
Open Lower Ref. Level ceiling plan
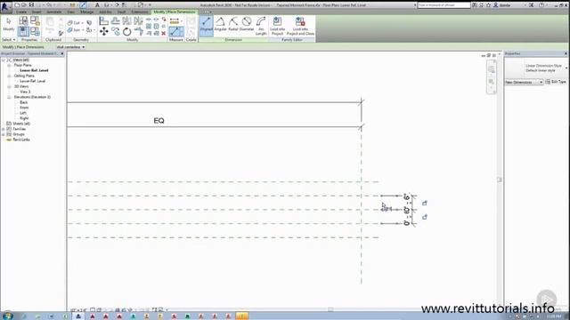[x=32, y=81]
